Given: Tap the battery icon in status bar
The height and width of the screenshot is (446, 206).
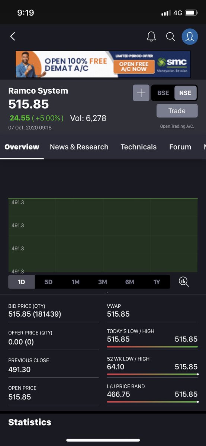Looking at the screenshot, I should [191, 13].
